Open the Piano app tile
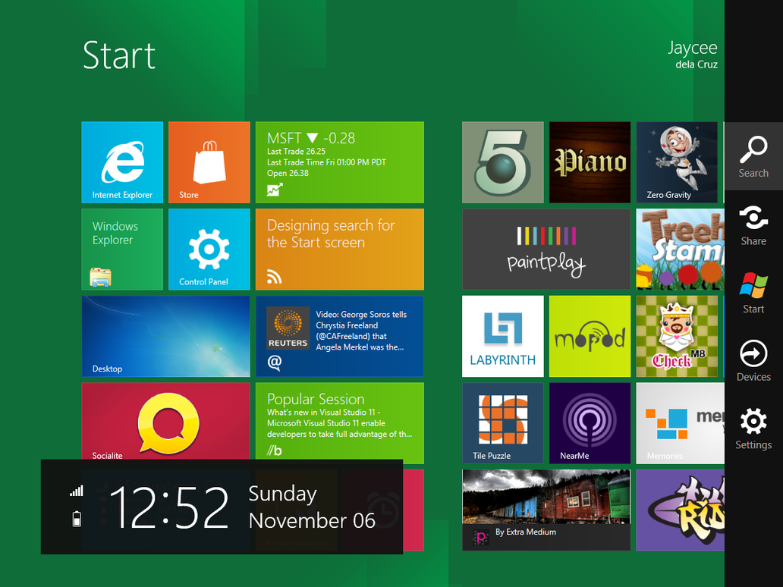783x587 pixels. [x=590, y=162]
